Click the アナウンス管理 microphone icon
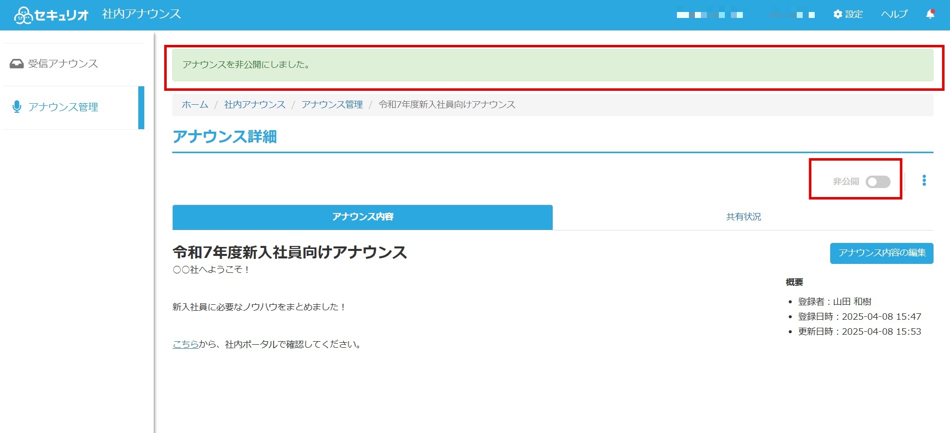Viewport: 950px width, 433px height. (17, 107)
